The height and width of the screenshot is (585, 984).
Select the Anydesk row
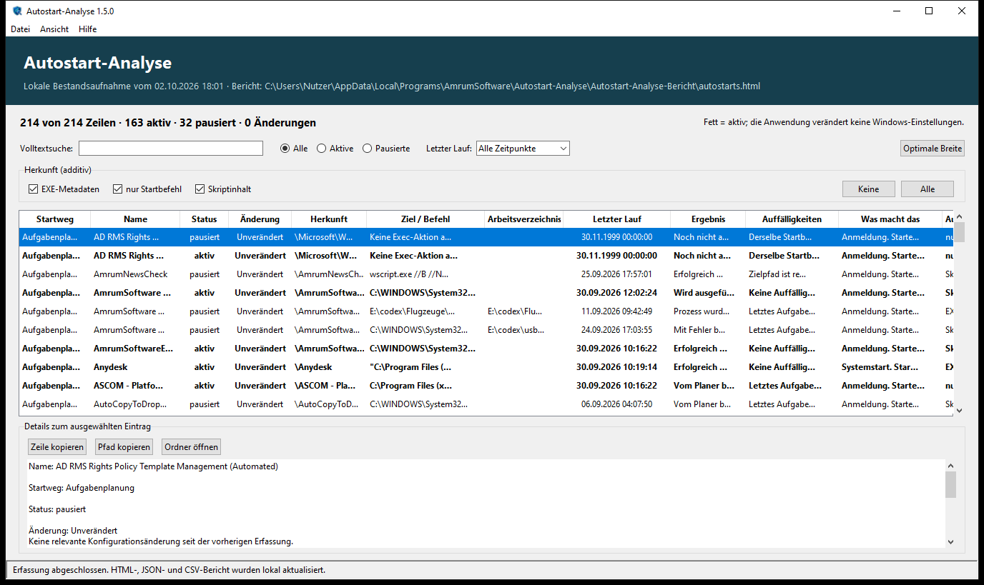tap(486, 367)
